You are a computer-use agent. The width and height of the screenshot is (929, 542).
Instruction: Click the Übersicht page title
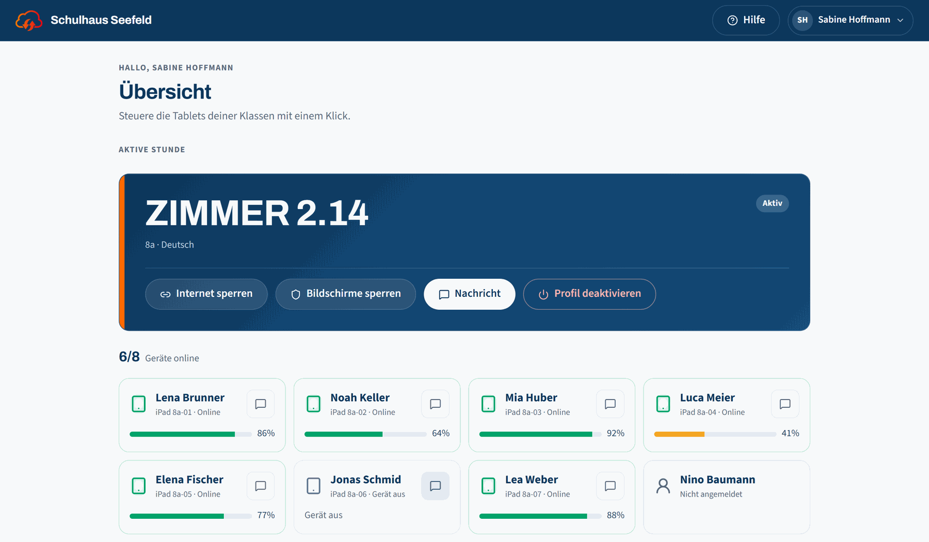tap(165, 92)
